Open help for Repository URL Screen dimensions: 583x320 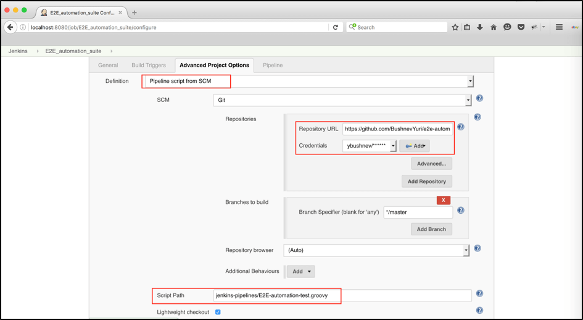tap(461, 127)
